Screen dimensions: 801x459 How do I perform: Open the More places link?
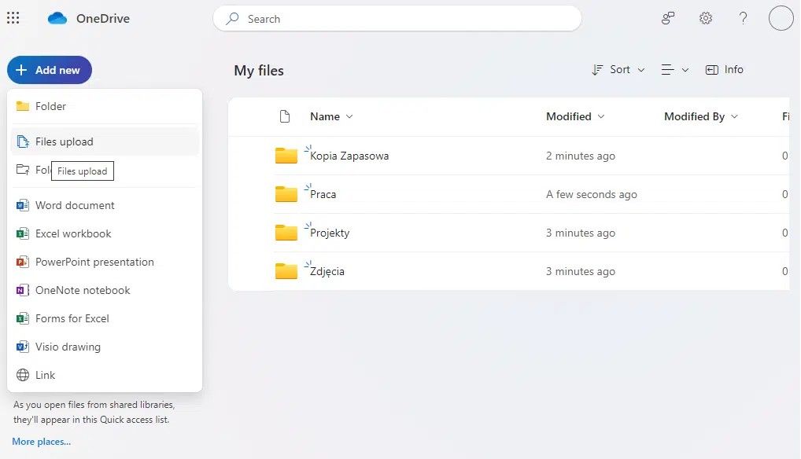pos(41,442)
